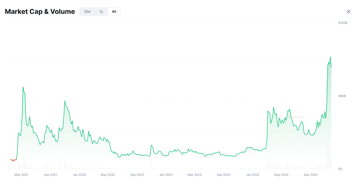The width and height of the screenshot is (358, 185).
Task: Select the Jan 2024 date label
Action: 253,175
